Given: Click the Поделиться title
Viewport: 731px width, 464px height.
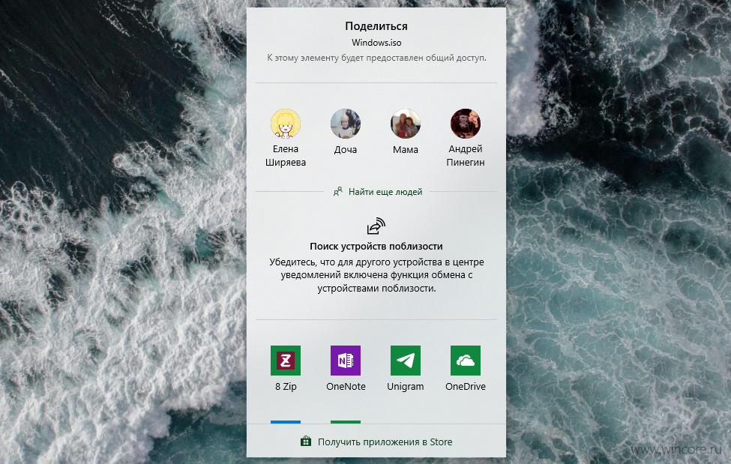Looking at the screenshot, I should [x=376, y=26].
